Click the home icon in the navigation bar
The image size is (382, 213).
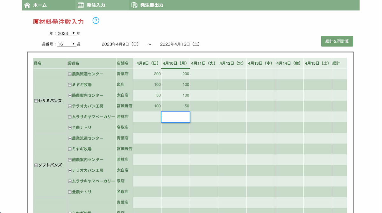pos(27,5)
